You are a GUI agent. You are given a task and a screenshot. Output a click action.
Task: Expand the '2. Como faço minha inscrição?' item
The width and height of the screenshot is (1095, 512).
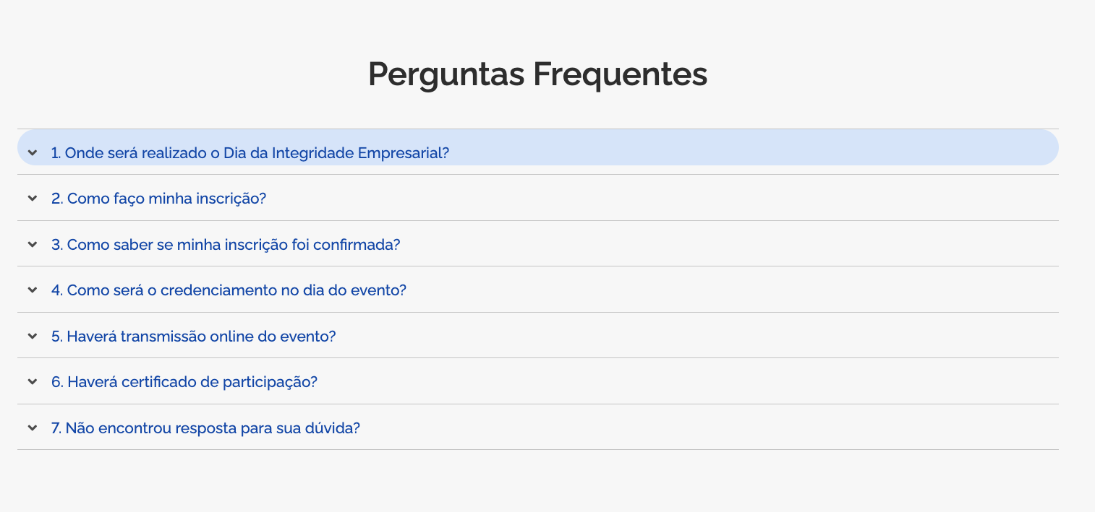tap(159, 199)
